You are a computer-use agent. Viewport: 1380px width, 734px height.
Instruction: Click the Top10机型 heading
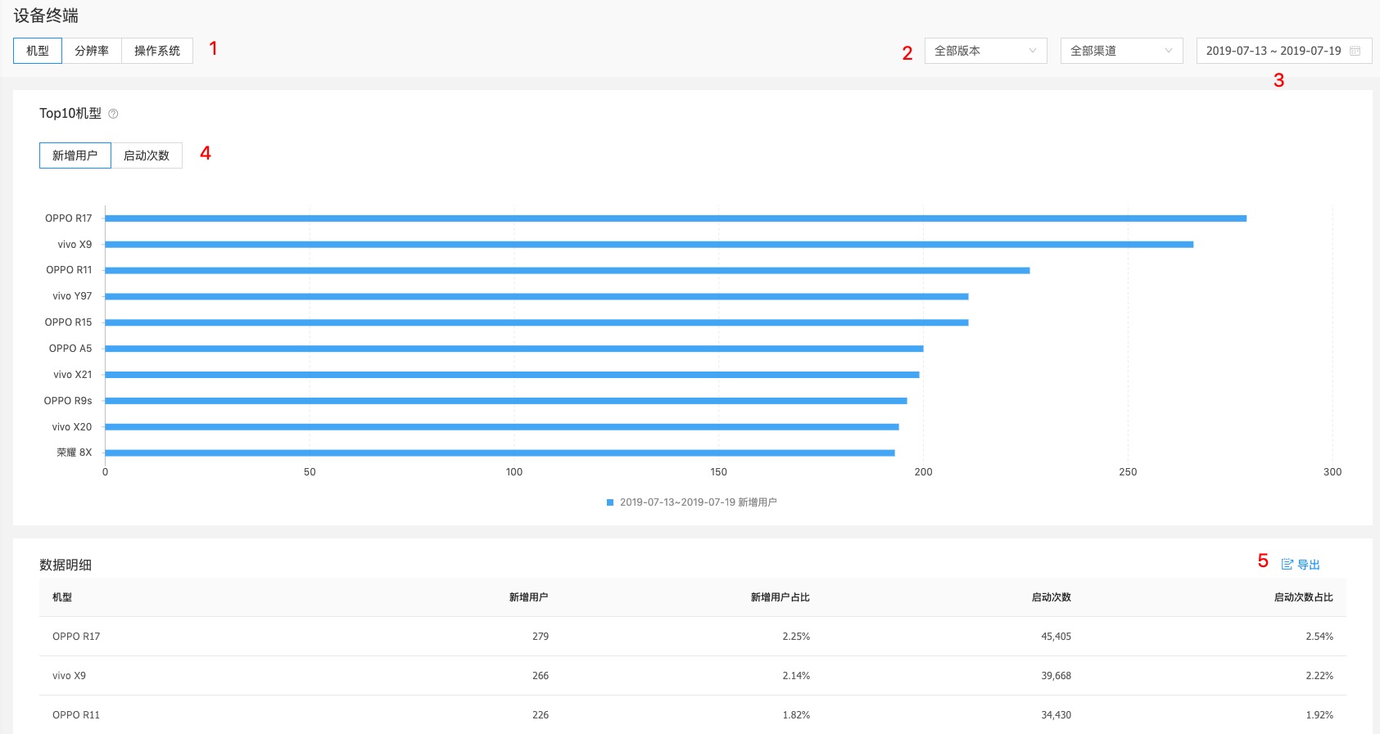point(70,114)
